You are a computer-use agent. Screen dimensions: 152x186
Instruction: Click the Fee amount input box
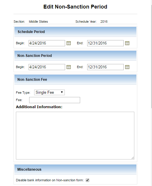tap(55, 100)
